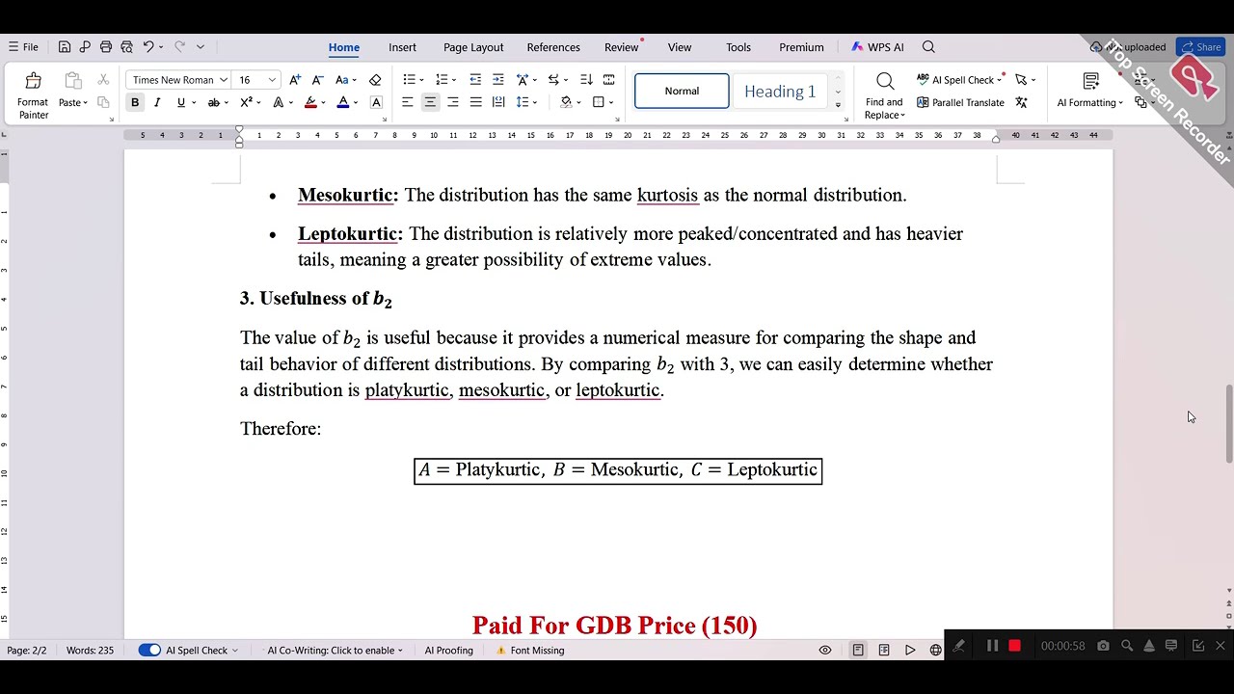Click the vertical scrollbar thumb

pos(1228,424)
